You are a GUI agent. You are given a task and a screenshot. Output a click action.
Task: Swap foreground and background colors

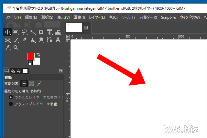point(38,55)
